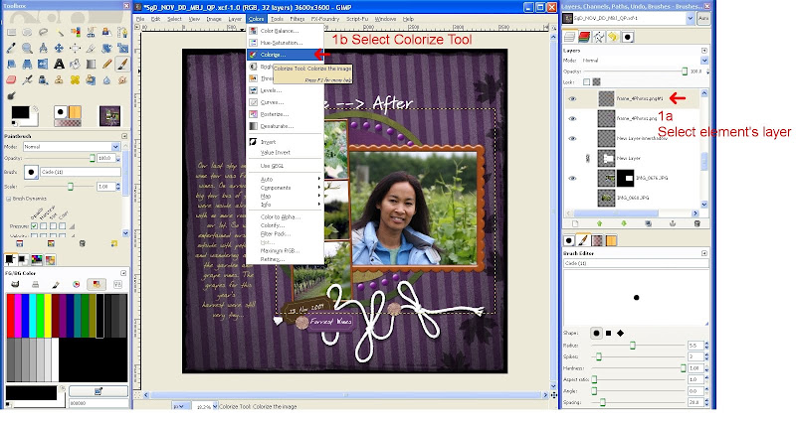The height and width of the screenshot is (423, 796).
Task: Hide the topmost frame_4Photos layer
Action: tap(572, 98)
